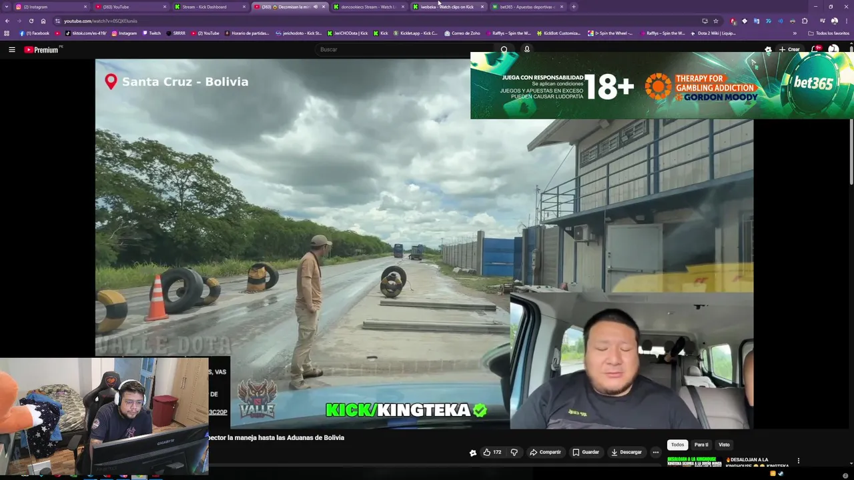Open Horario de partidas bookmark
Screen dimensions: 854x480
(248, 33)
